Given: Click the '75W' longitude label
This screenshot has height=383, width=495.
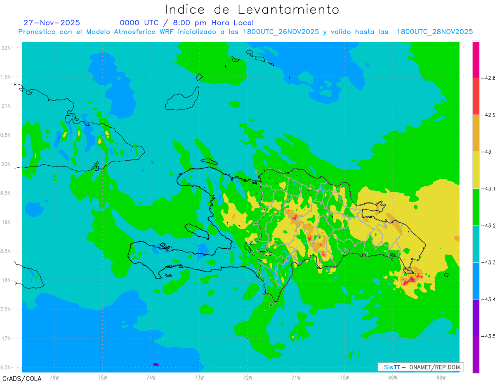Looking at the screenshot, I should tap(103, 378).
